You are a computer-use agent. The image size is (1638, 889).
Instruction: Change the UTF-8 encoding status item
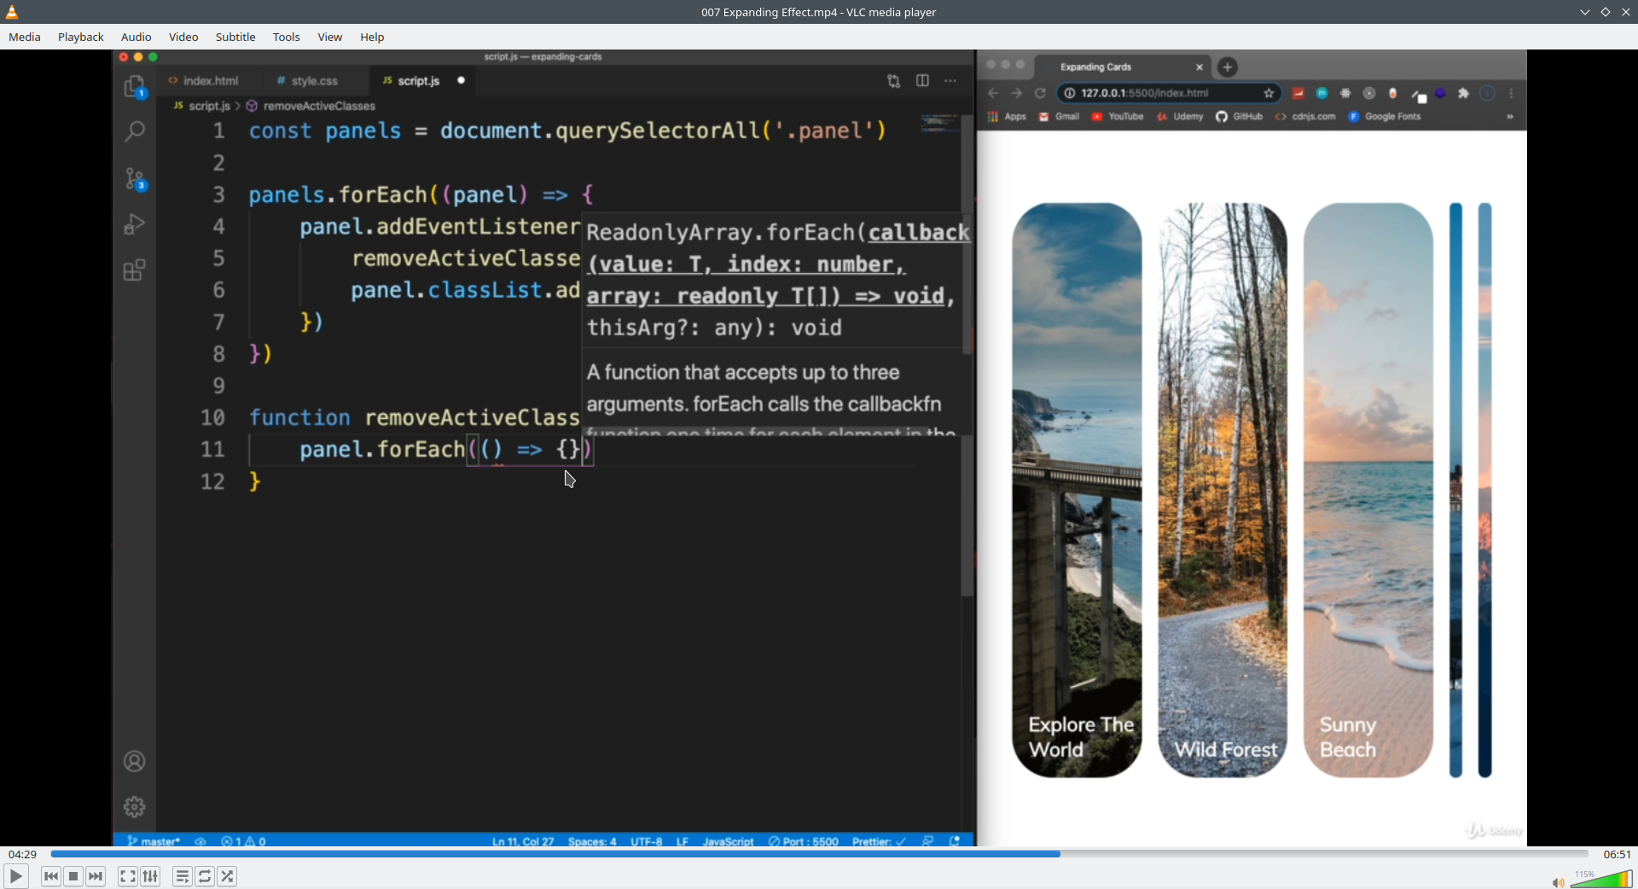[646, 841]
